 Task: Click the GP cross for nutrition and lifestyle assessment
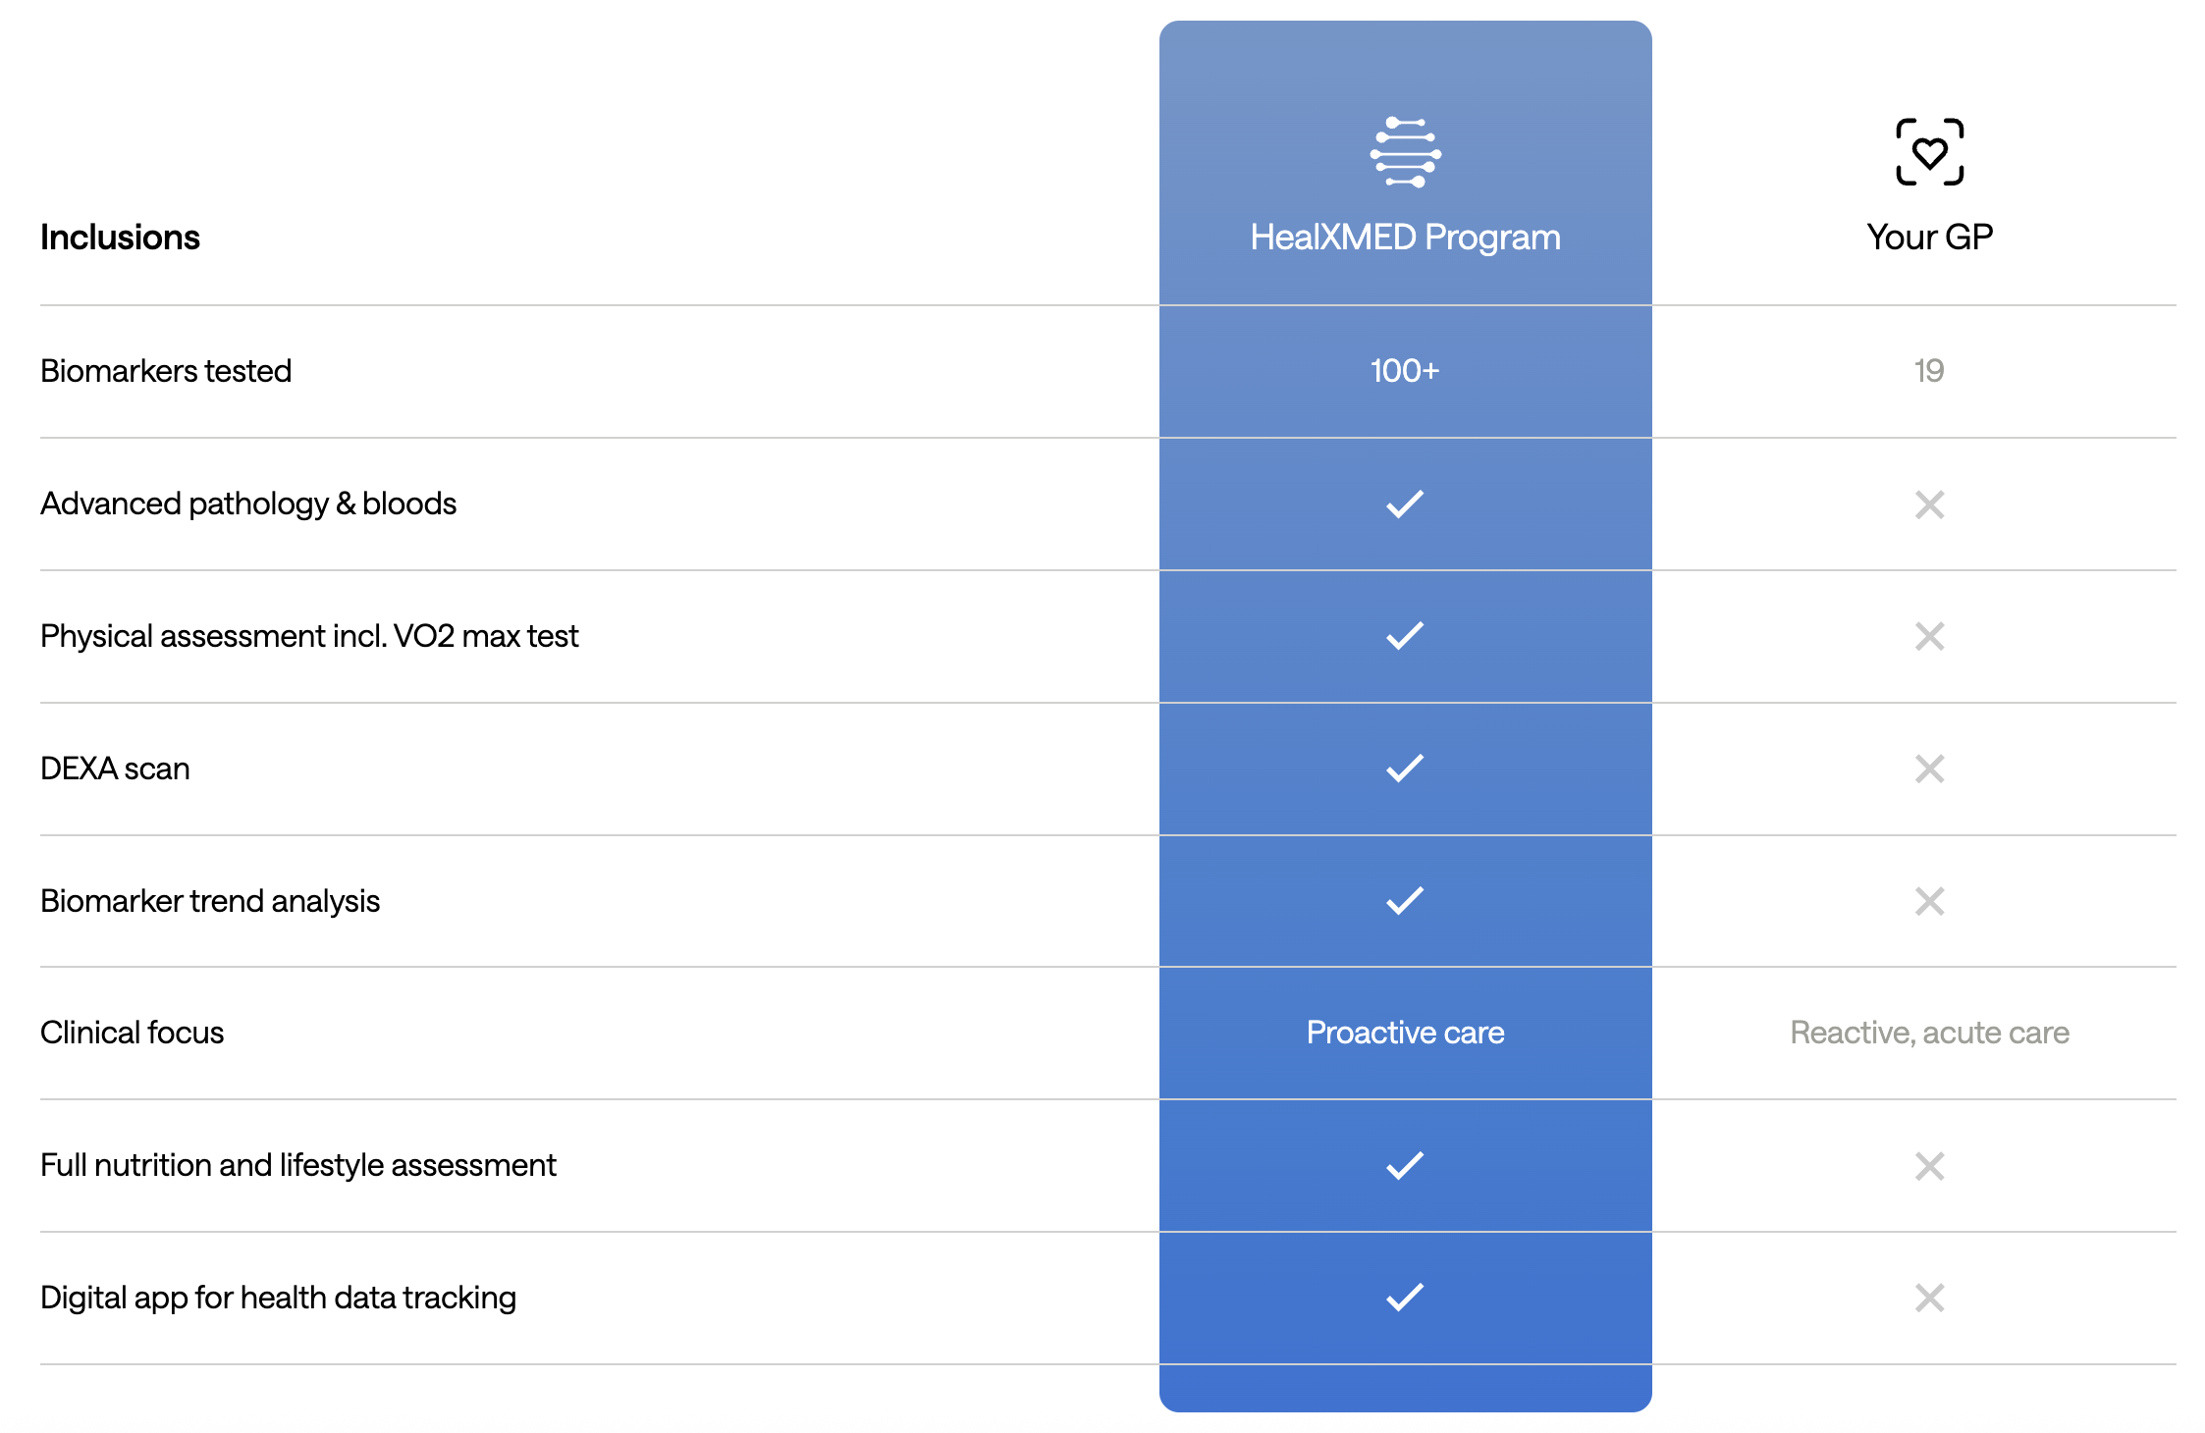tap(1929, 1166)
